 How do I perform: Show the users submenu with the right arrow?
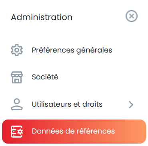tap(131, 105)
